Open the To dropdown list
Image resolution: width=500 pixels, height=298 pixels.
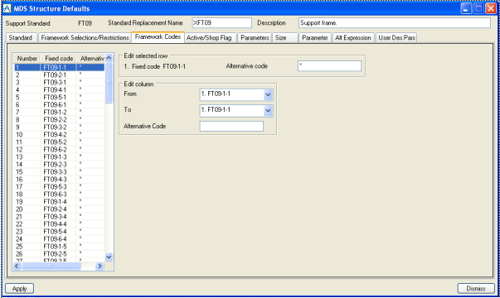click(268, 110)
